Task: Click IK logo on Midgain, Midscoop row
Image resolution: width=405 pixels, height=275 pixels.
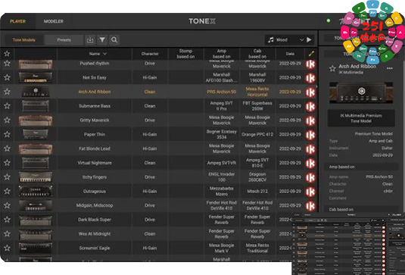Action: click(310, 206)
